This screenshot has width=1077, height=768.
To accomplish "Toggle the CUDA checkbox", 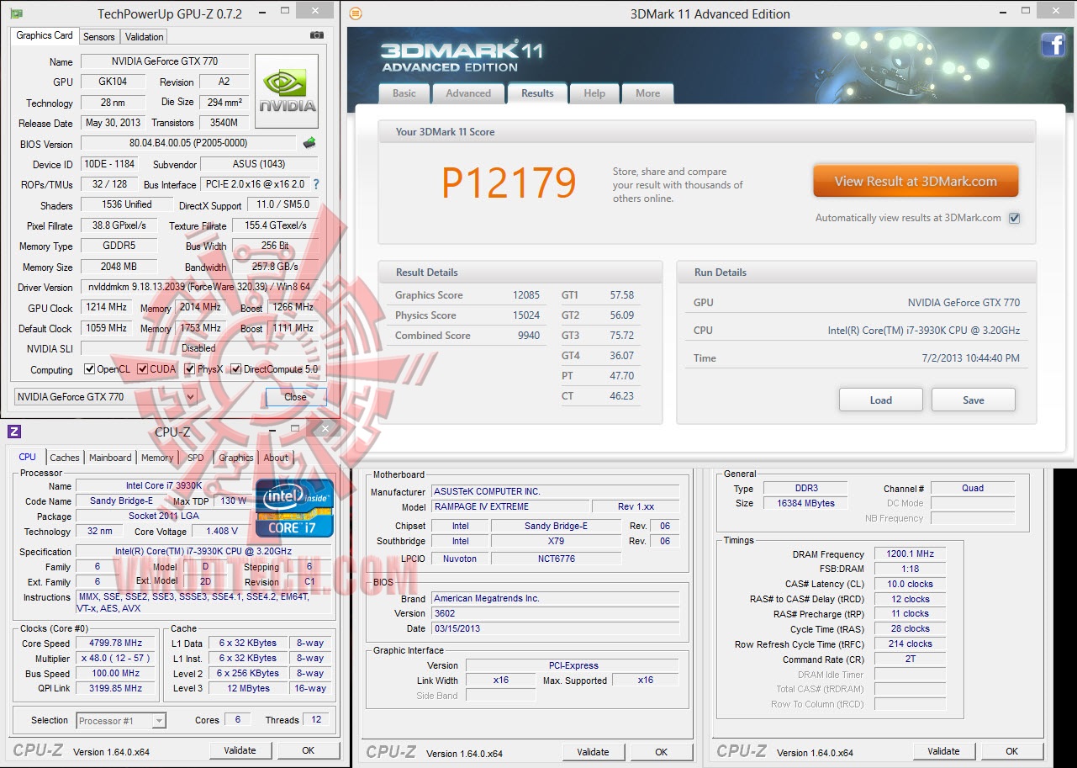I will pyautogui.click(x=143, y=369).
